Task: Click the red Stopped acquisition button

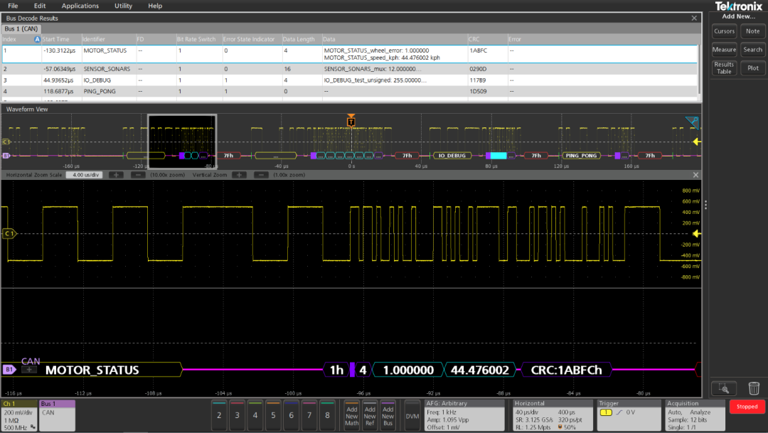Action: pyautogui.click(x=747, y=407)
